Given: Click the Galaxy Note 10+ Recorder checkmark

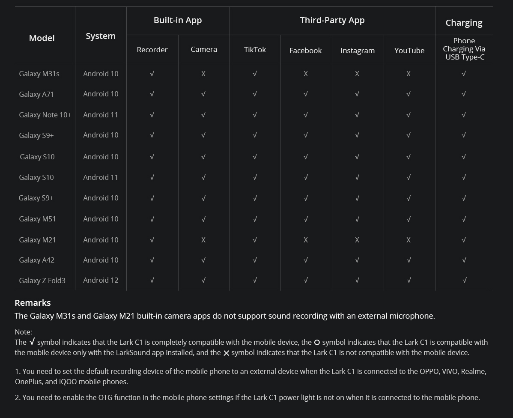Looking at the screenshot, I should coord(152,115).
